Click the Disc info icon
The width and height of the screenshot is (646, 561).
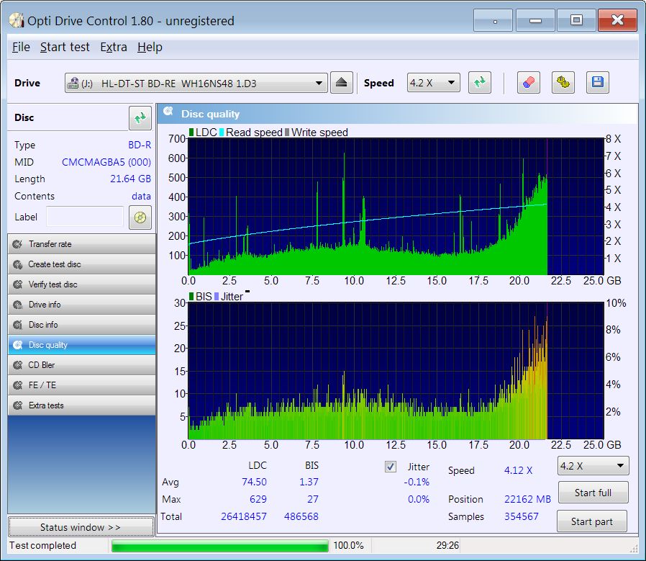pos(17,325)
